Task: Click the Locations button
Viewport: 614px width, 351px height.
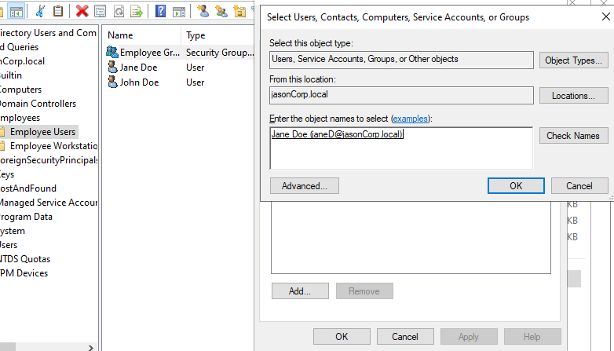Action: 573,96
